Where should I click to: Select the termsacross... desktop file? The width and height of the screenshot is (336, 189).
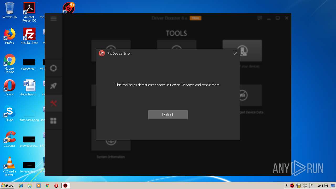point(29,167)
